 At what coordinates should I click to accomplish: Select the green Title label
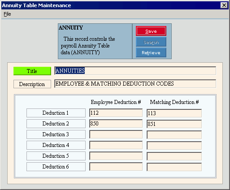(32, 71)
